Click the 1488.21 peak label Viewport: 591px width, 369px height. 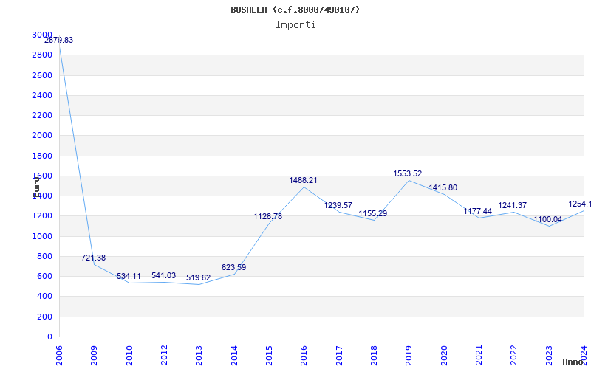pos(304,180)
